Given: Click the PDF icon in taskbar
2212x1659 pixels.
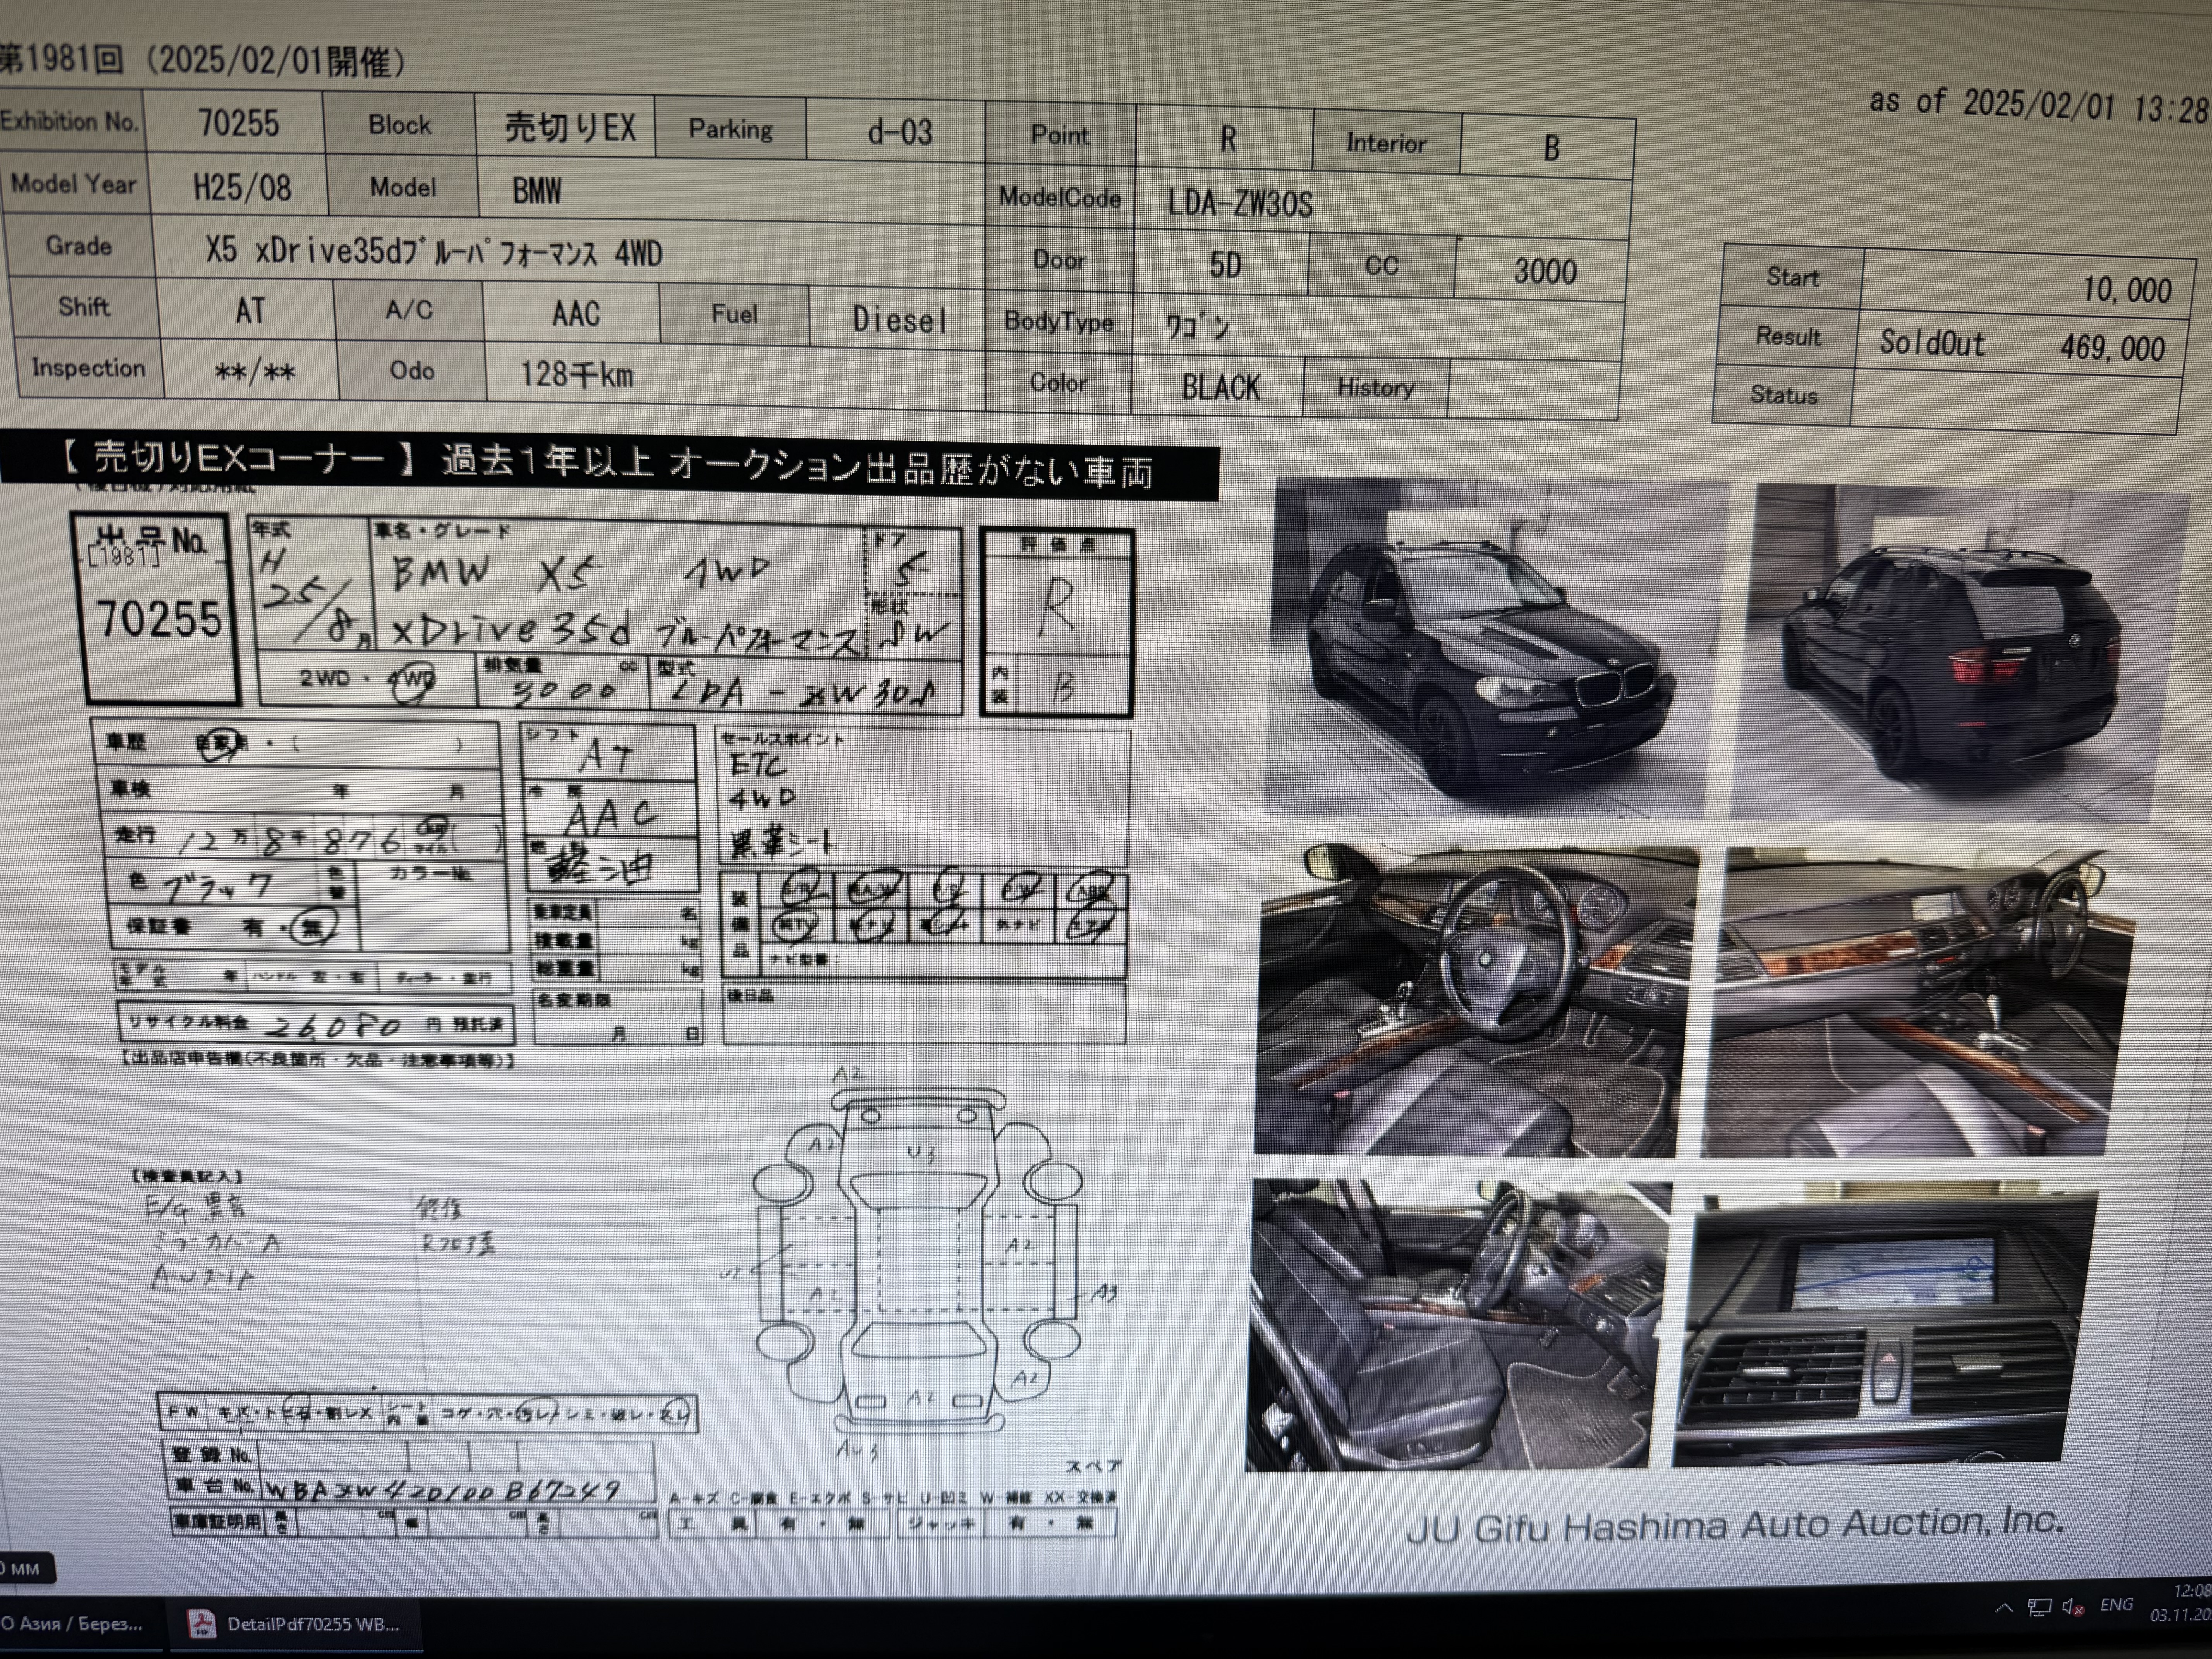Looking at the screenshot, I should click(203, 1624).
